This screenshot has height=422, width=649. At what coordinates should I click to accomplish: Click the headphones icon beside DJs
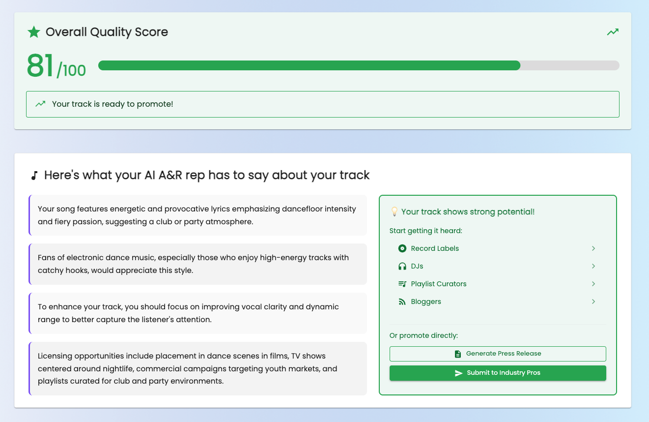[402, 266]
